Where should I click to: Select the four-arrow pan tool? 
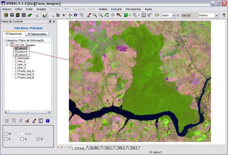tap(70, 15)
